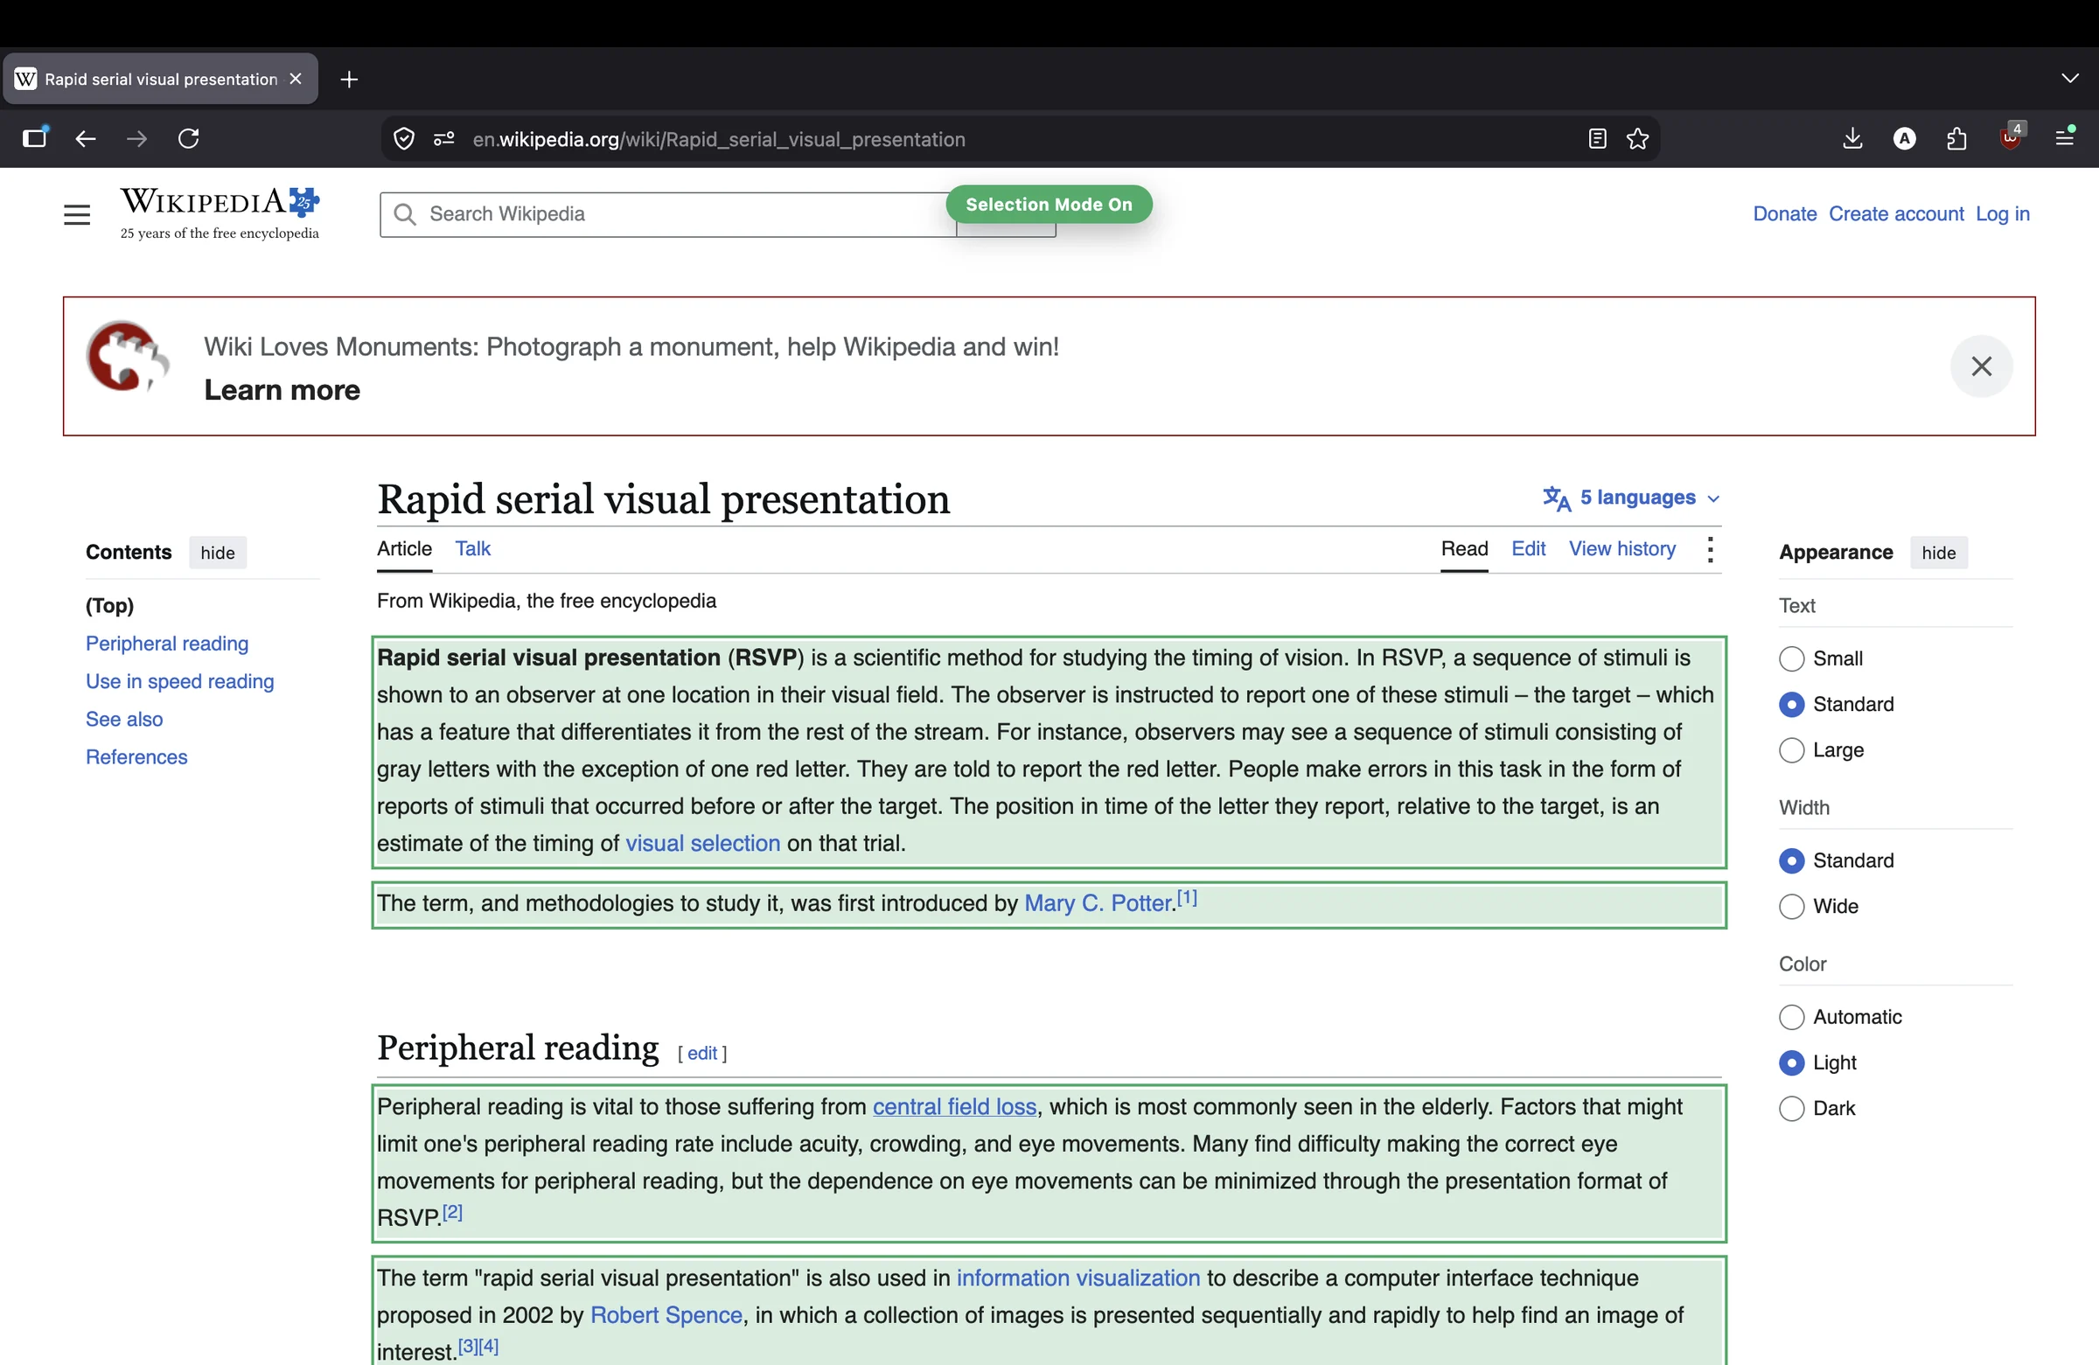The height and width of the screenshot is (1365, 2099).
Task: Click the Log in link
Action: click(x=2002, y=214)
